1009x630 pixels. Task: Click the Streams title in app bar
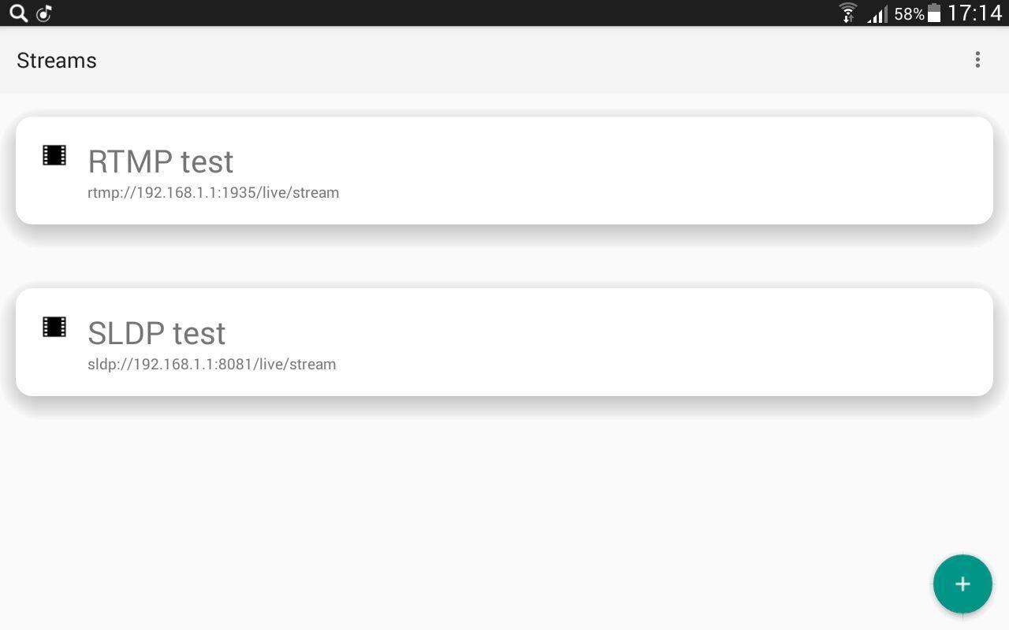coord(57,61)
